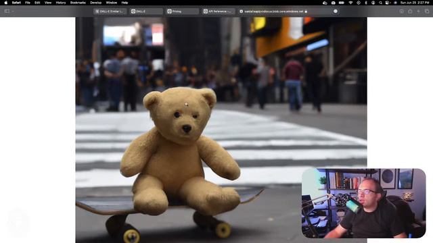Image resolution: width=433 pixels, height=243 pixels.
Task: Open the screen sharing display menu icon
Action: (x=388, y=3)
